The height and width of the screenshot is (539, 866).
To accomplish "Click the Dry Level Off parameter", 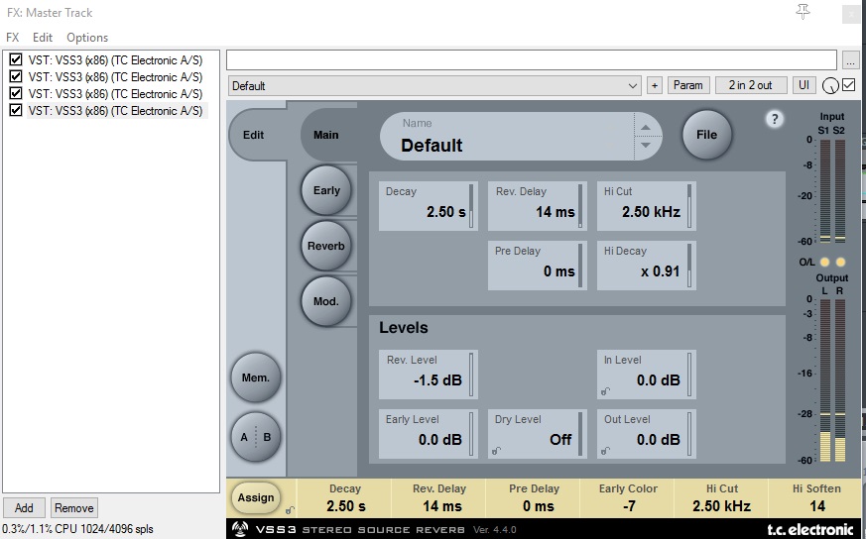I will coord(537,434).
